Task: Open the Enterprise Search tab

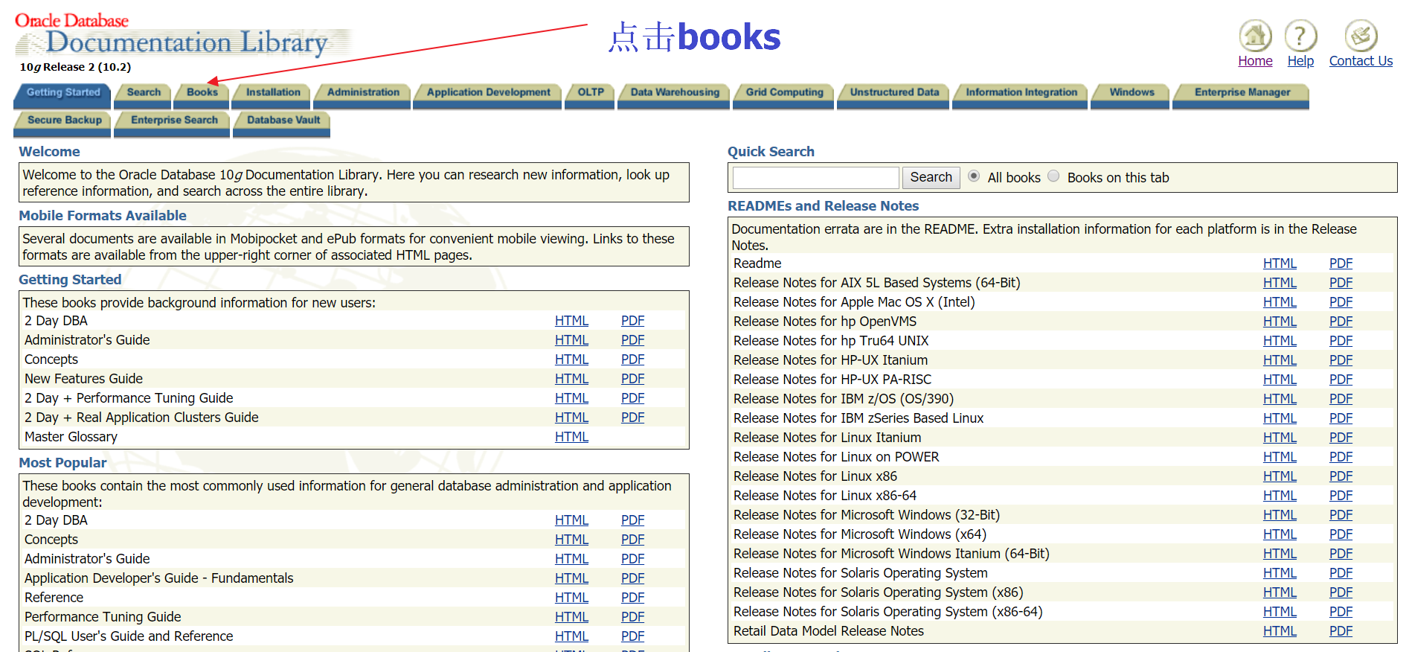Action: (173, 123)
